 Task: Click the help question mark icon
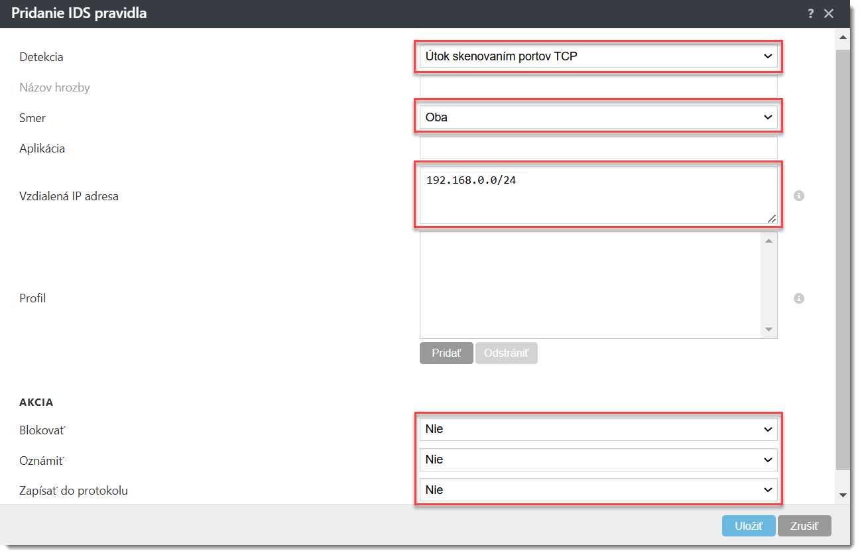[810, 14]
